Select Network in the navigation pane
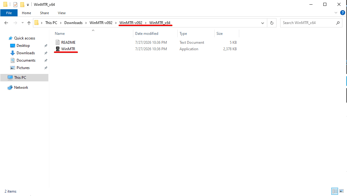The image size is (347, 196). (x=21, y=88)
